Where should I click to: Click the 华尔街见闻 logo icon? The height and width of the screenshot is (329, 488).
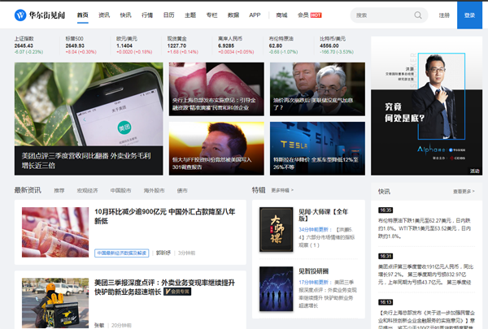(x=20, y=15)
